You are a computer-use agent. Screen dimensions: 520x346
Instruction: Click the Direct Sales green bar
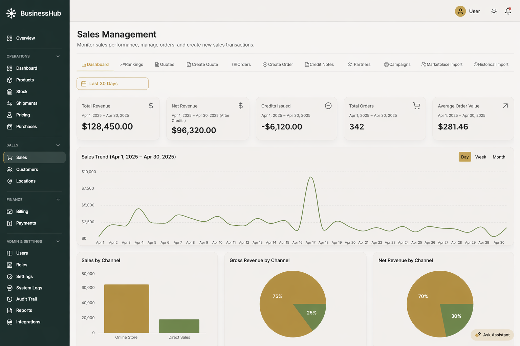tap(179, 326)
